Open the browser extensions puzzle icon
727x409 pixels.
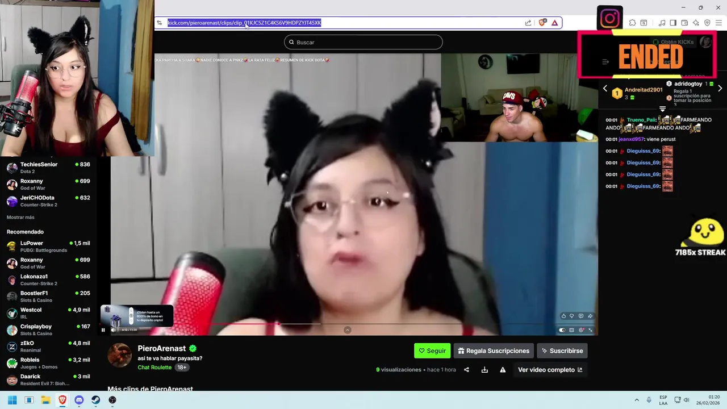pos(632,23)
